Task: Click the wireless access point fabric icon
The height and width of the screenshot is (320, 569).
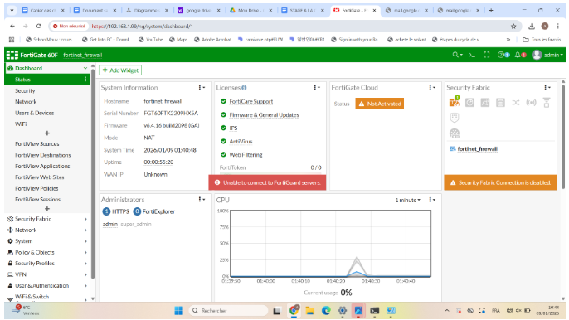Action: click(531, 103)
